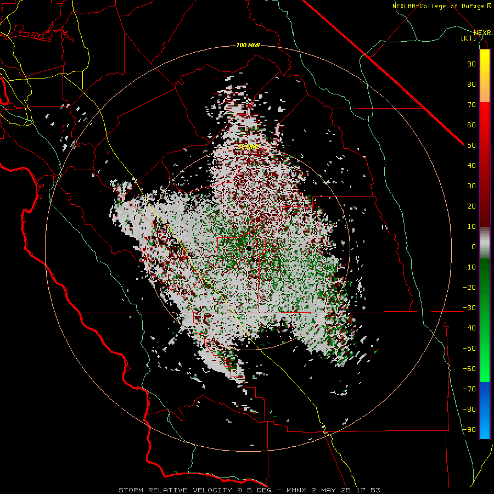
Task: Click the 50 NMI range ring label
Action: pos(248,147)
